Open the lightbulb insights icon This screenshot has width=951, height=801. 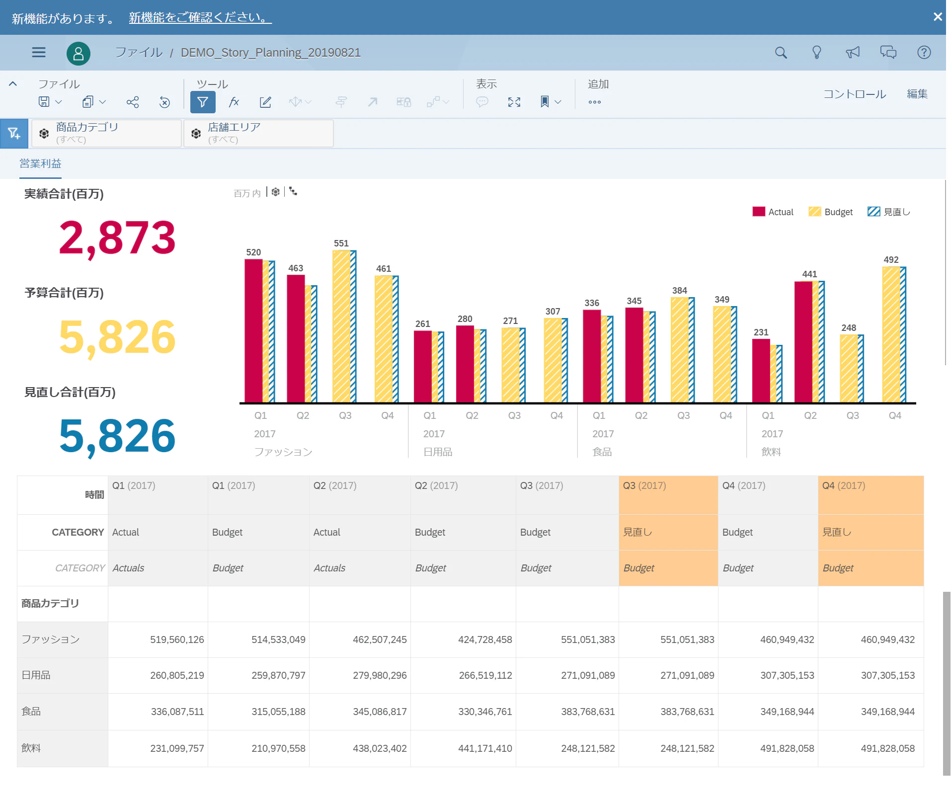pos(817,52)
